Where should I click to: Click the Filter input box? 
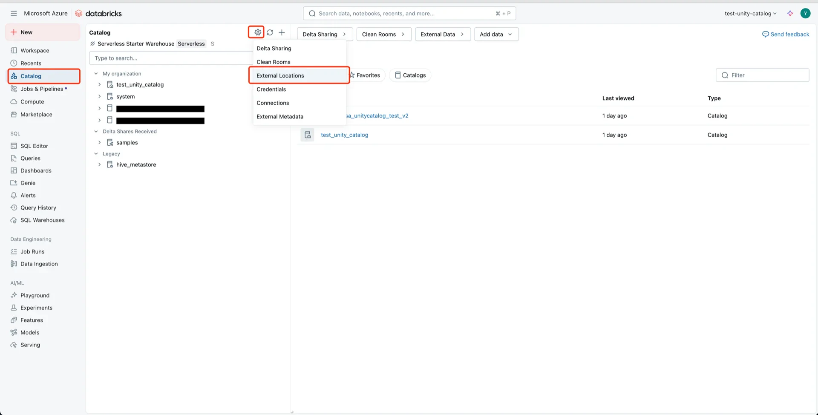762,75
